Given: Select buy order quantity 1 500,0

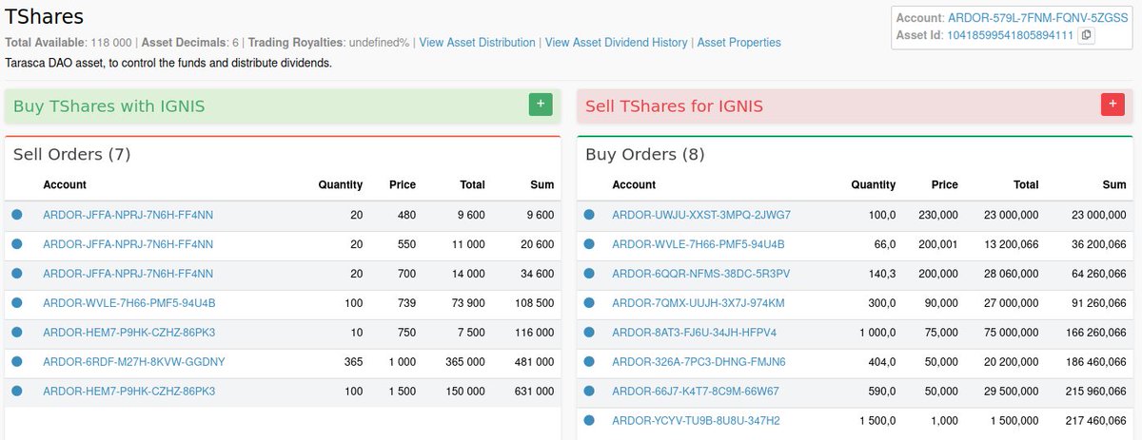Looking at the screenshot, I should [876, 420].
